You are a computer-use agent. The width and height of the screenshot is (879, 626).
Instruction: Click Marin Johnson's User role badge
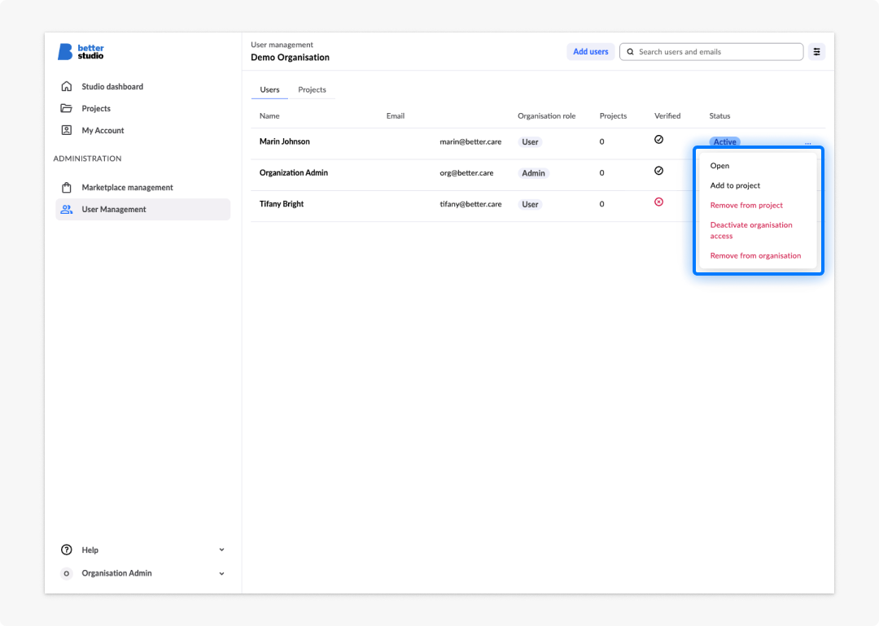click(x=530, y=141)
